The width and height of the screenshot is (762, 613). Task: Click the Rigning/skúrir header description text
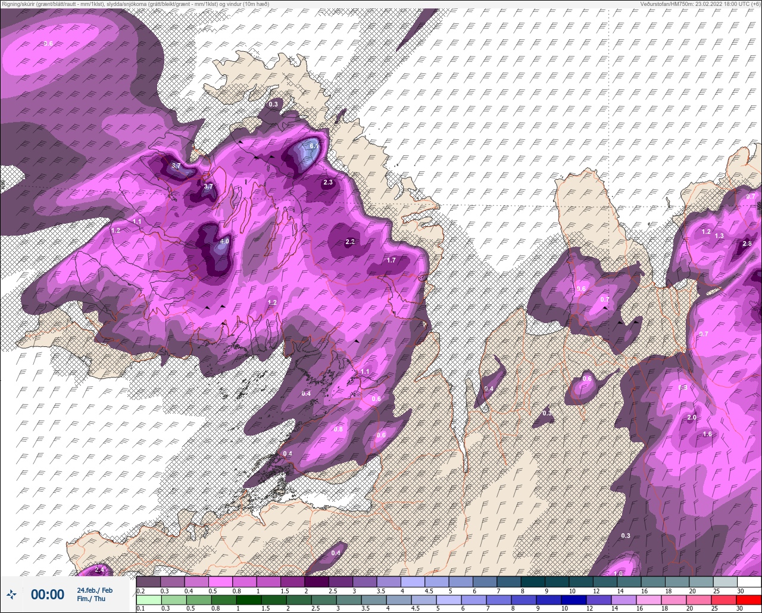click(135, 4)
